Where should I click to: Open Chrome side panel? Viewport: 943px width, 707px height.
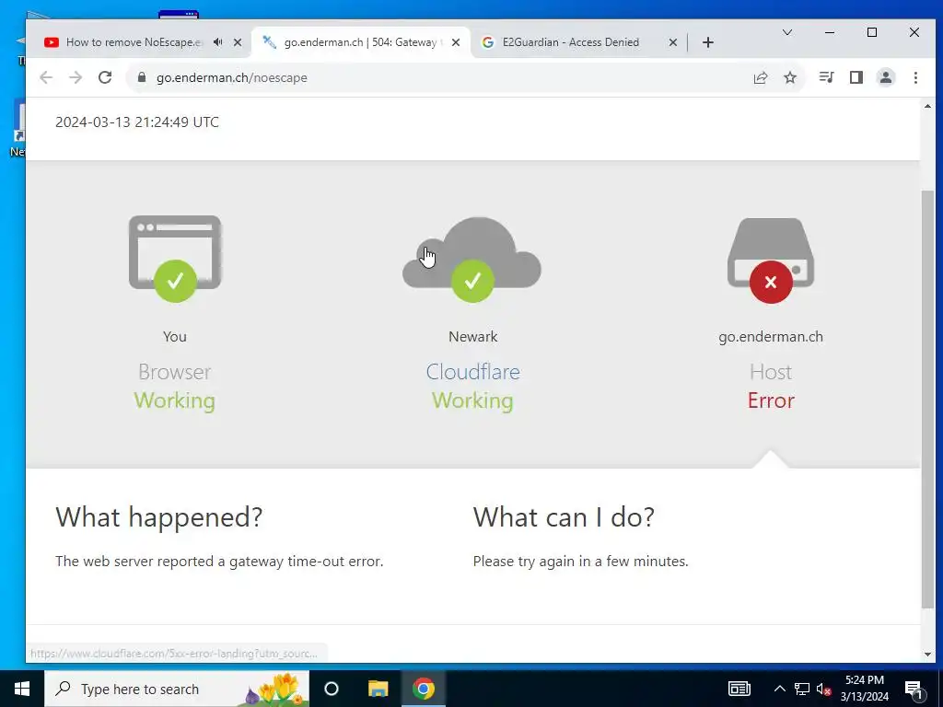[856, 77]
